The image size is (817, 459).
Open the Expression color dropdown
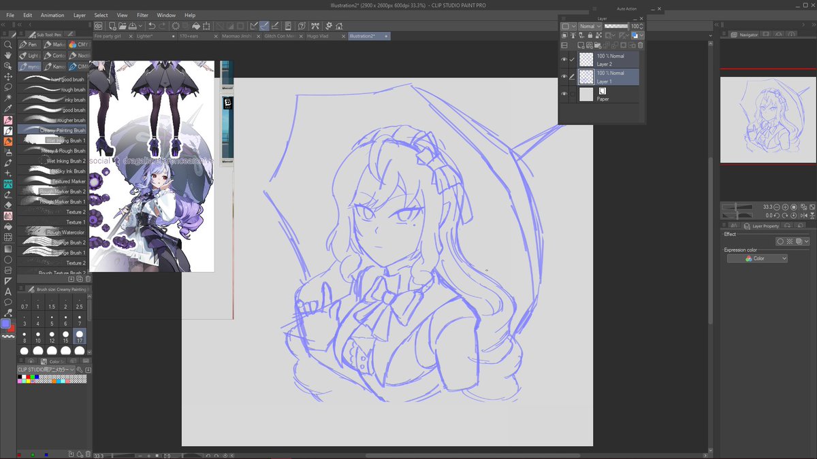tap(757, 258)
